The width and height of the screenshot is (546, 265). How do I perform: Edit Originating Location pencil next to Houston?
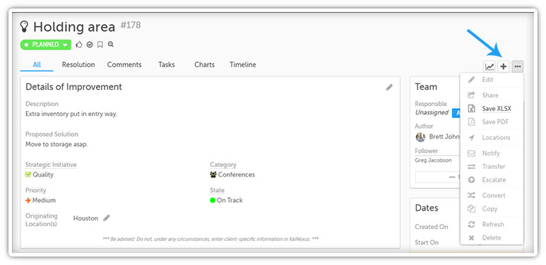click(107, 218)
